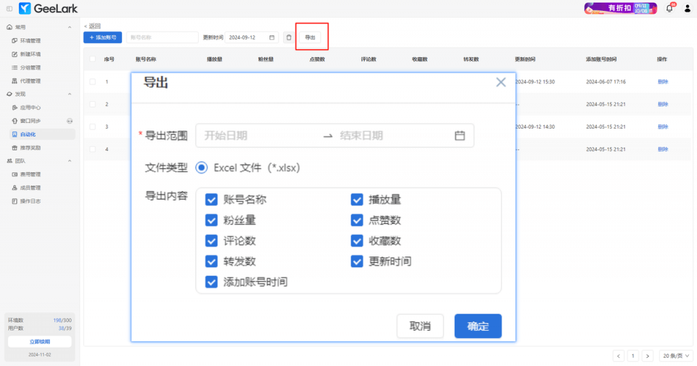Viewport: 697px width, 366px height.
Task: Select the Excel 文件 radio button
Action: pyautogui.click(x=202, y=167)
